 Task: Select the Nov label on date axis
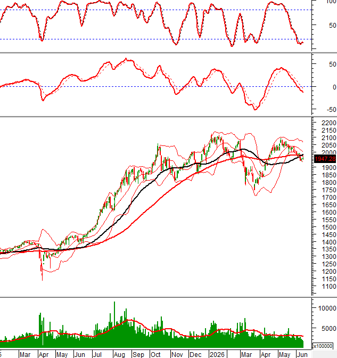(x=177, y=355)
